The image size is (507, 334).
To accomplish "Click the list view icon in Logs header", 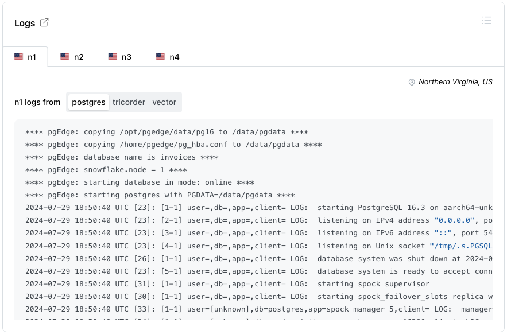I will pos(486,21).
